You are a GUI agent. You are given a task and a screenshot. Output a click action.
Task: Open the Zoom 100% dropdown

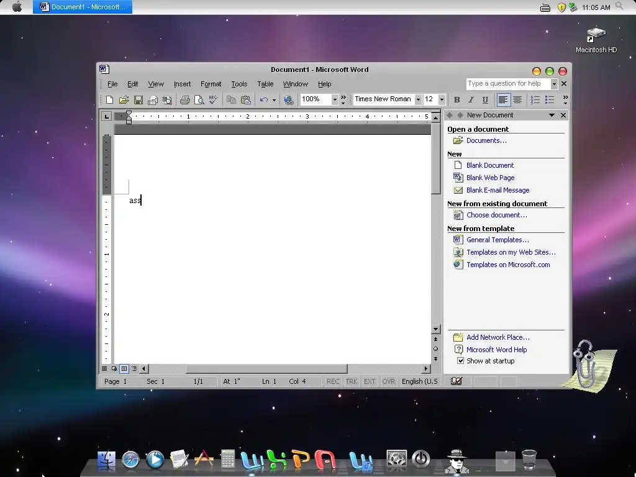tap(335, 99)
